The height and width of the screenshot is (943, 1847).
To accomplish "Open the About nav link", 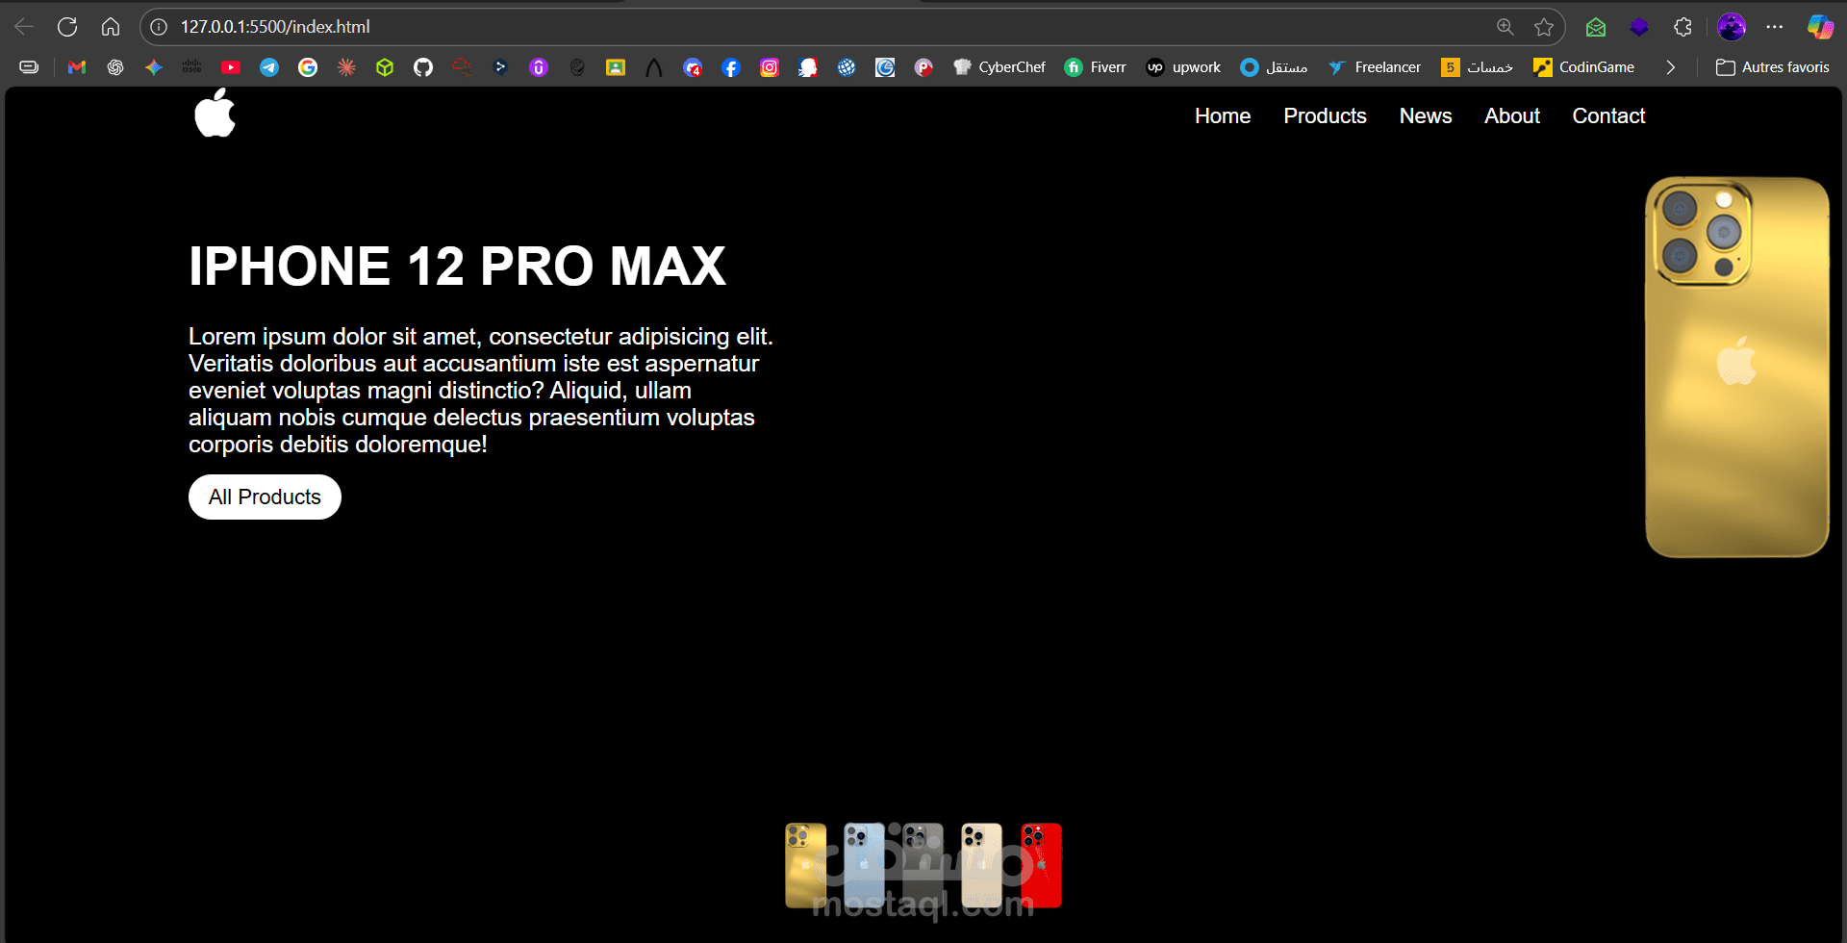I will point(1512,115).
